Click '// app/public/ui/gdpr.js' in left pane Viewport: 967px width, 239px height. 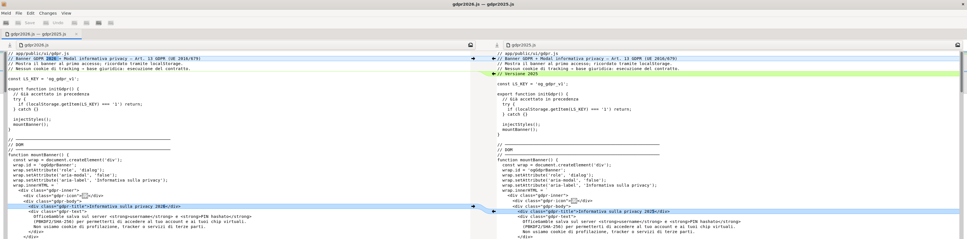(39, 54)
